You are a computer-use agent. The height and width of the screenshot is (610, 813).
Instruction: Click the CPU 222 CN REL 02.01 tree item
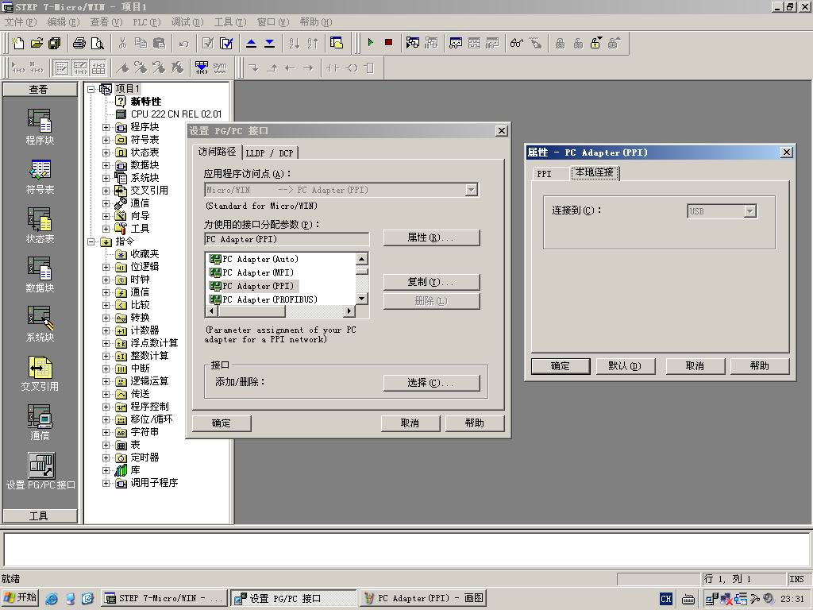(175, 114)
